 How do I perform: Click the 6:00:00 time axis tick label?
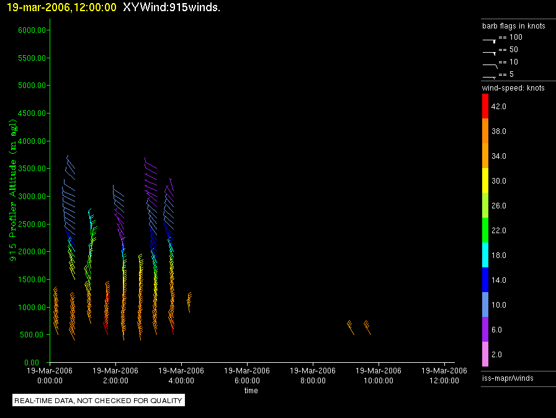[247, 375]
